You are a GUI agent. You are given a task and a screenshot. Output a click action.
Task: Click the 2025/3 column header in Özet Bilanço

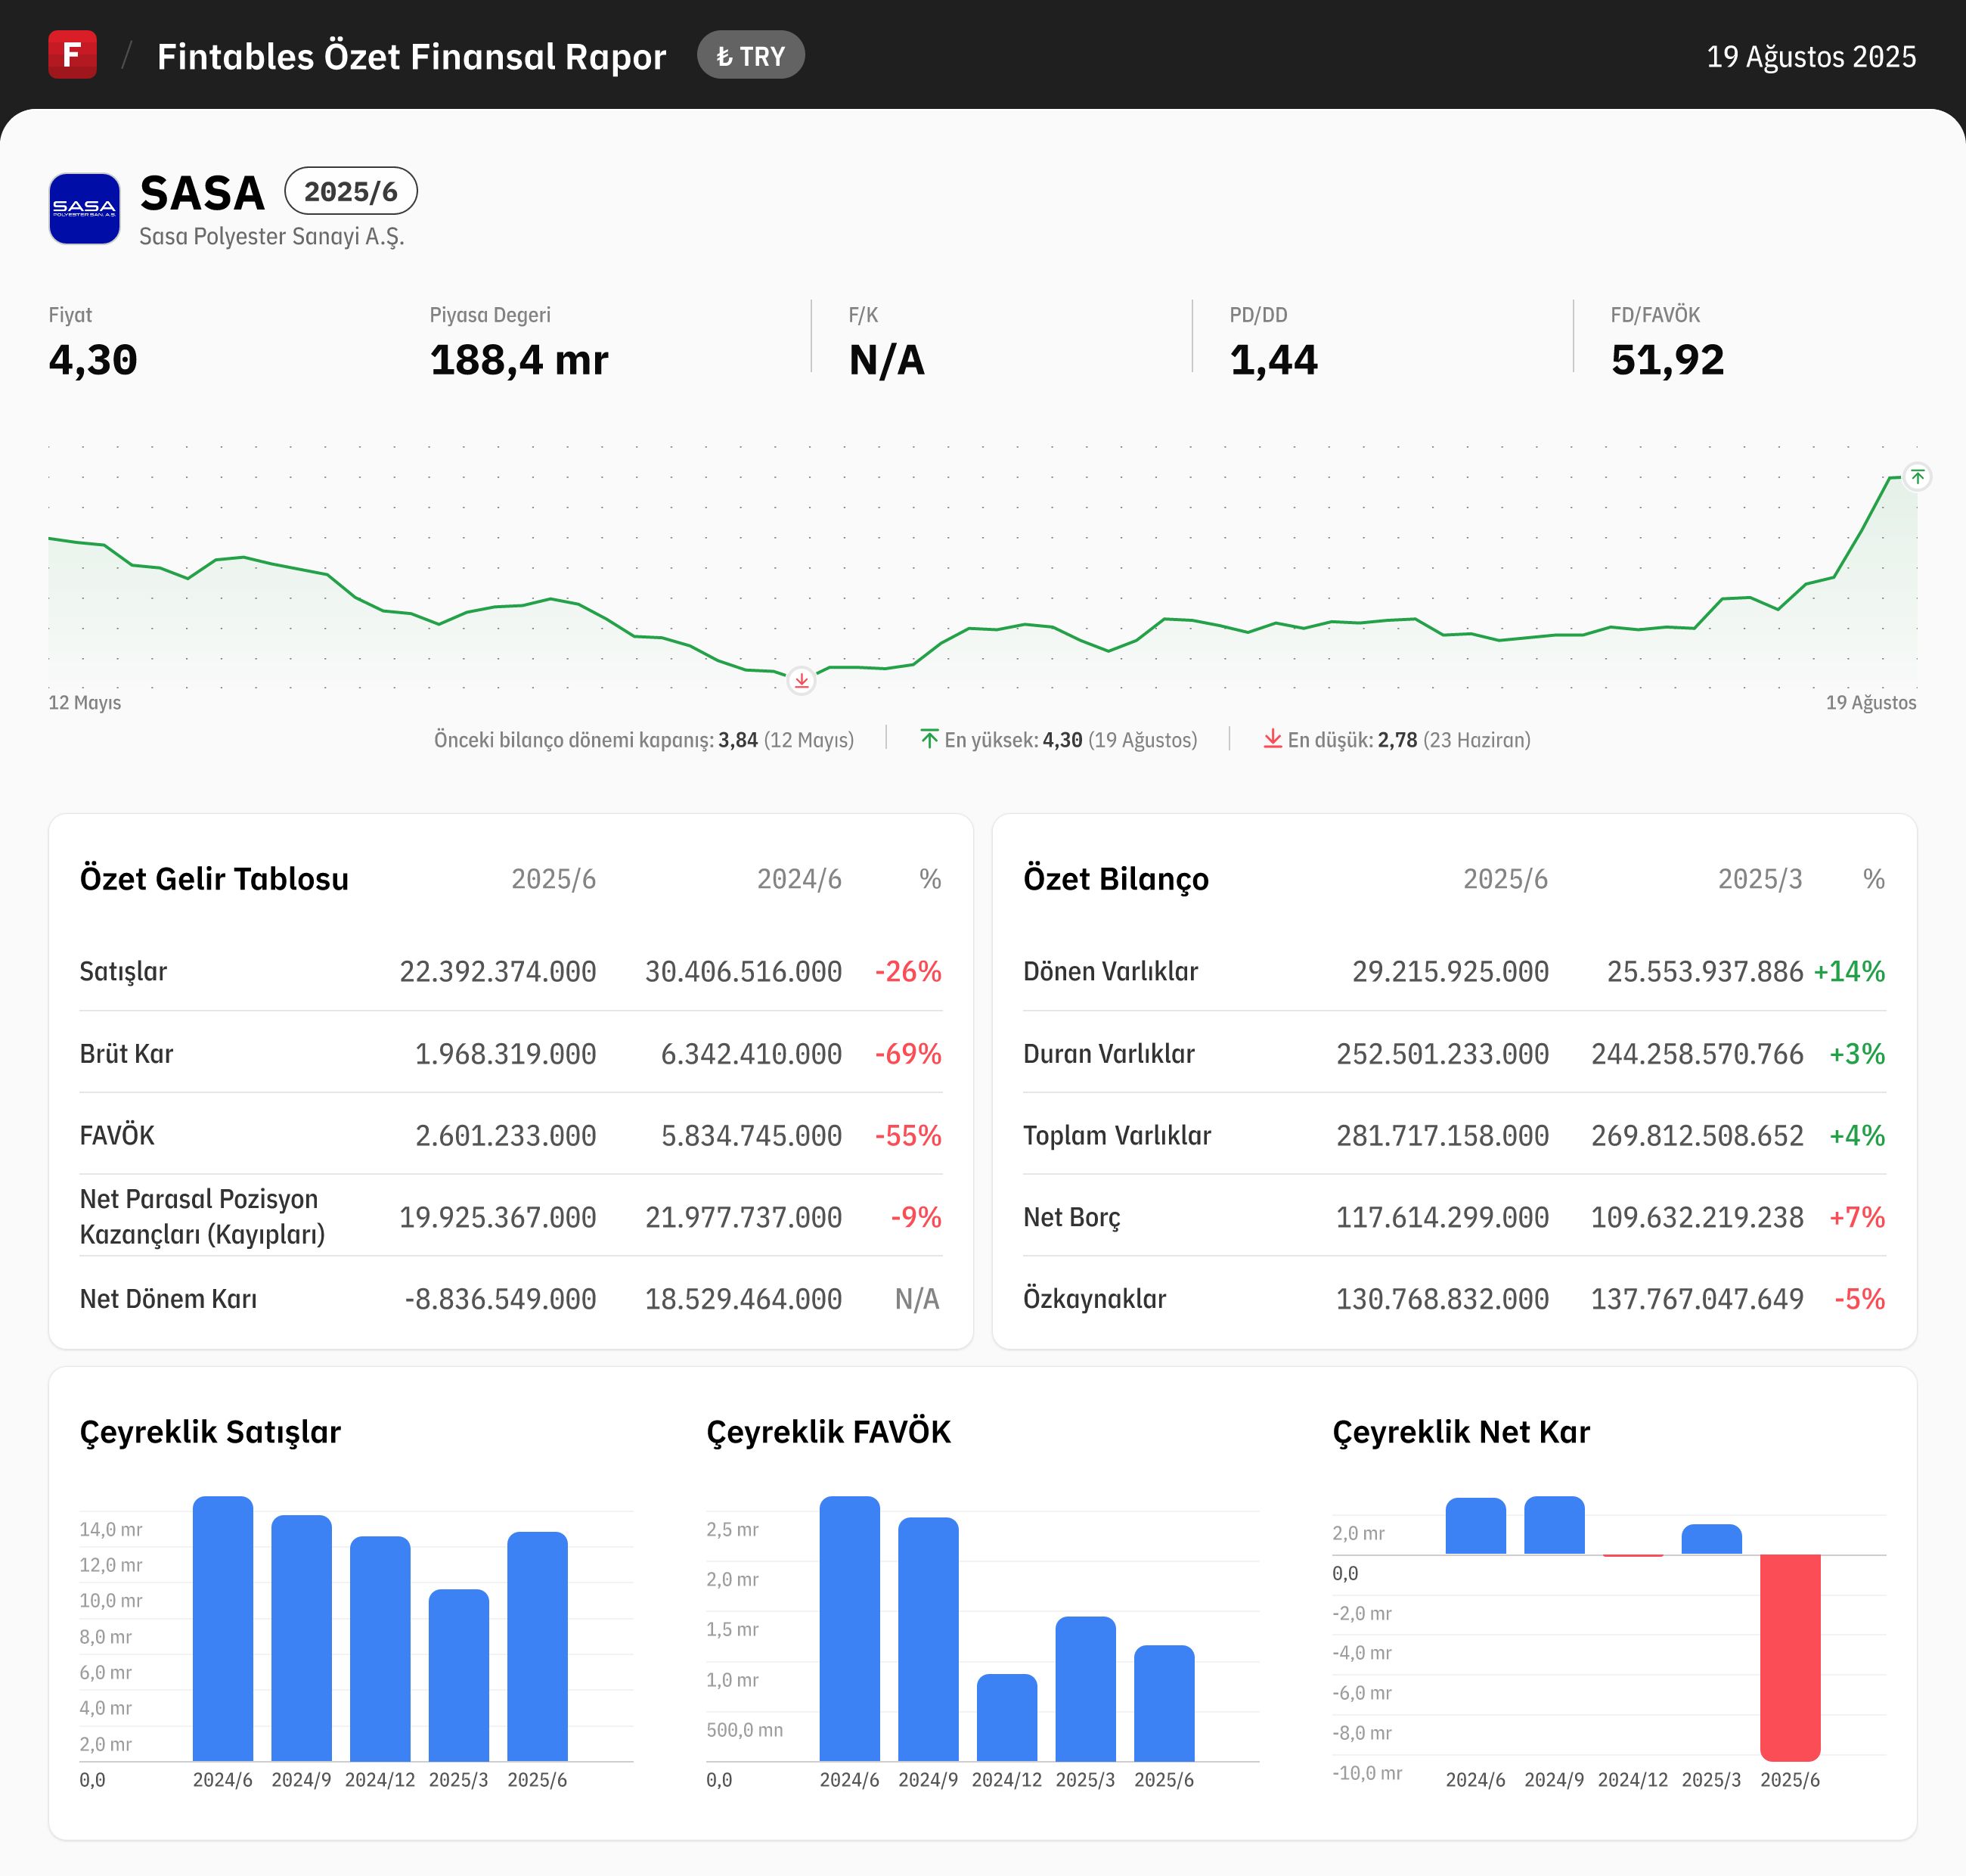tap(1759, 879)
